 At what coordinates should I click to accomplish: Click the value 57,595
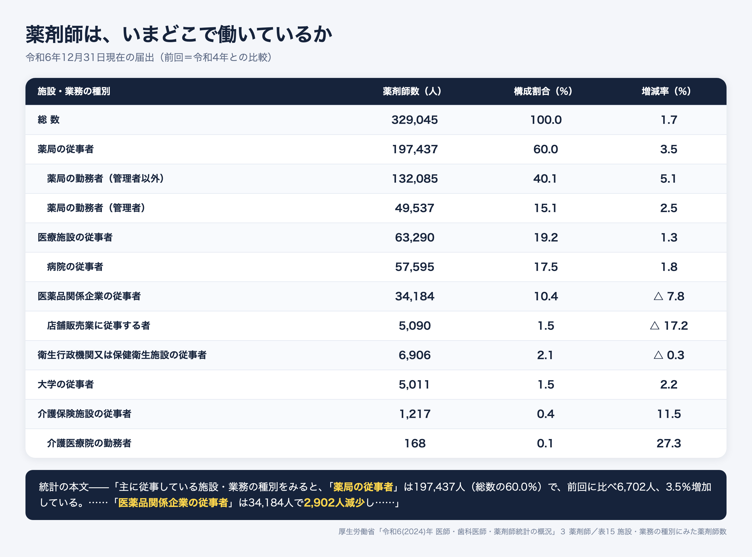coord(415,267)
